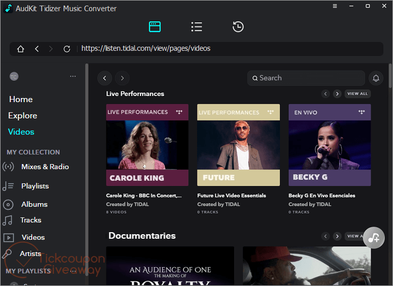Screen dimensions: 393x286
Task: Open the TC profile avatar
Action: 14,77
